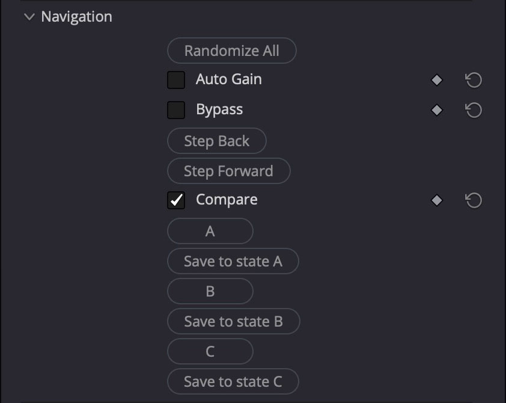Enable the Auto Gain checkbox

tap(176, 79)
